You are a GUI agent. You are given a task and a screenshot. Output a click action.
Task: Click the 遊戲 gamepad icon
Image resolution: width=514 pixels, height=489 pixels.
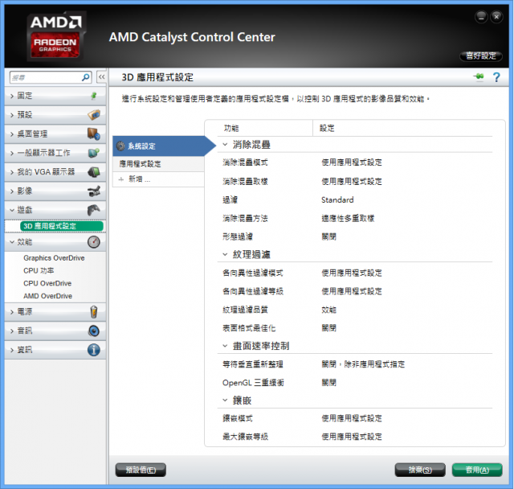tap(94, 210)
